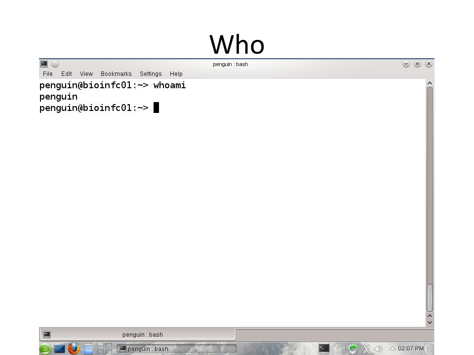Click the 02:07 PM clock
This screenshot has width=474, height=355.
411,349
